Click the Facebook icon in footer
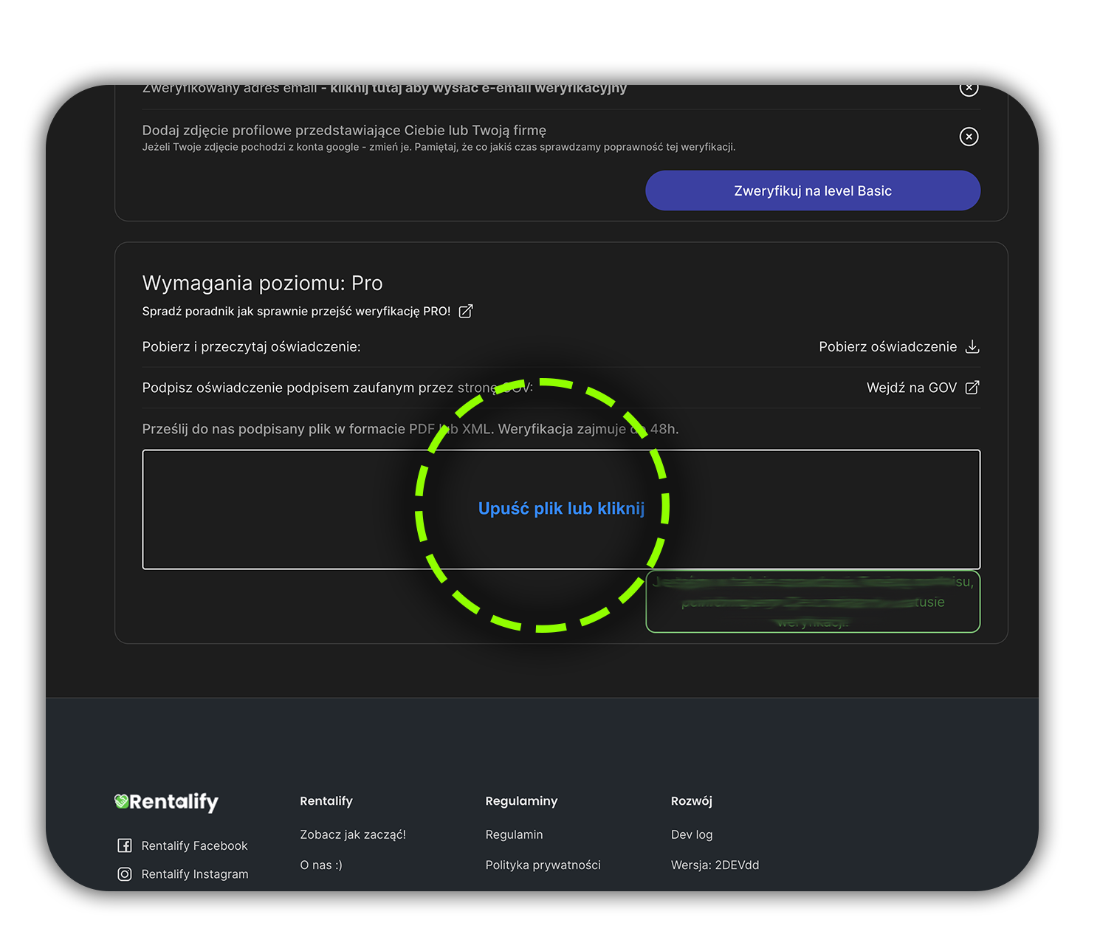The image size is (1100, 937). 125,845
